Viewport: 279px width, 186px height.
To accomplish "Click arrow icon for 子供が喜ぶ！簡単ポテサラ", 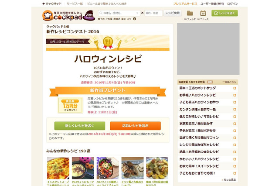I will click(235, 131).
